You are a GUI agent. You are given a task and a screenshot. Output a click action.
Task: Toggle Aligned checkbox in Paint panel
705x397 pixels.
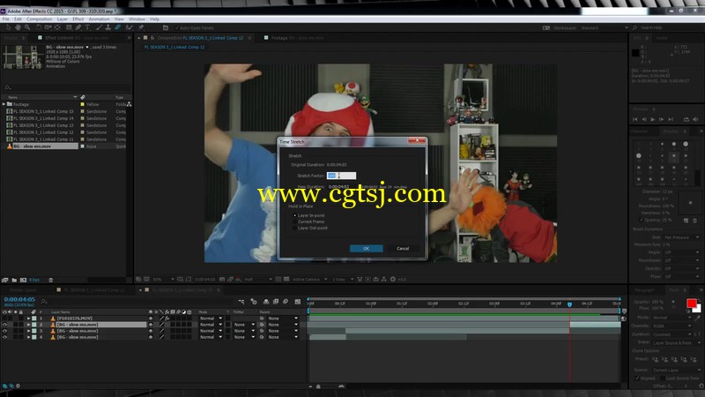[637, 378]
